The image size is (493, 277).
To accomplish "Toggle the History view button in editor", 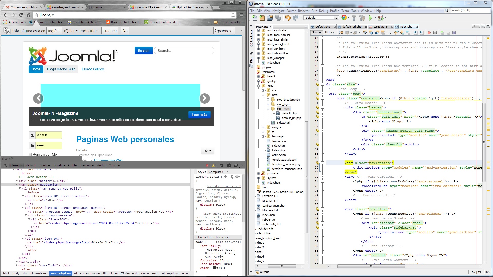I will (x=329, y=32).
